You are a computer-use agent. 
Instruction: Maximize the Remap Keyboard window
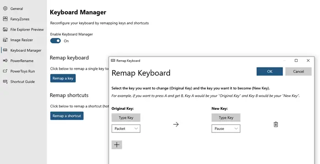296,61
